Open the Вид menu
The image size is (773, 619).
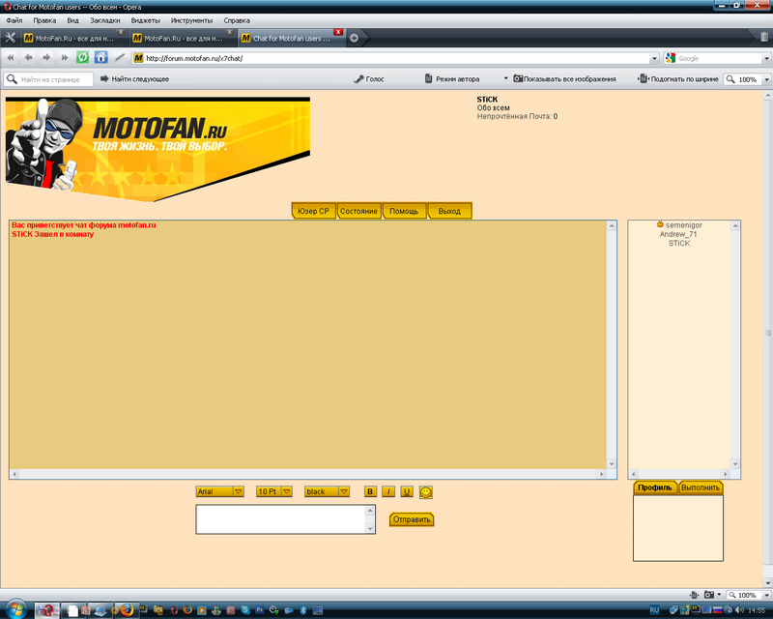coord(73,20)
